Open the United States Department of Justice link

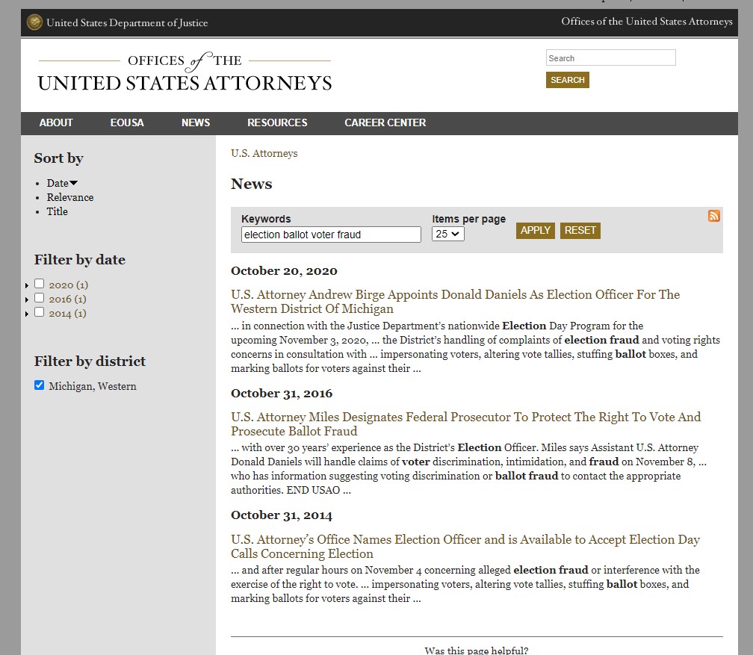(127, 22)
